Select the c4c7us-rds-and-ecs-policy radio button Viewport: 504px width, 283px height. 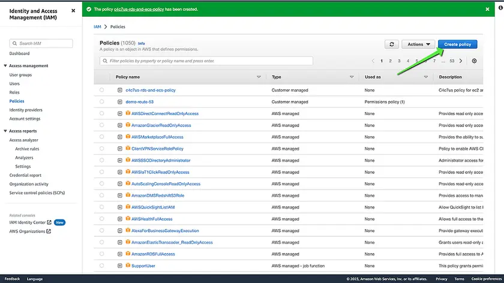coord(101,90)
